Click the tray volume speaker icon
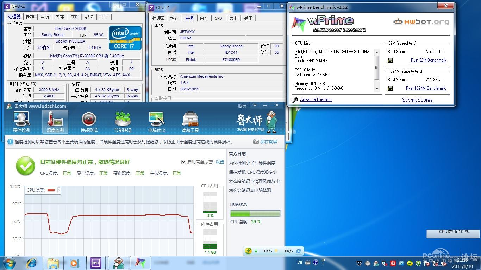This screenshot has height=270, width=481. 443,263
